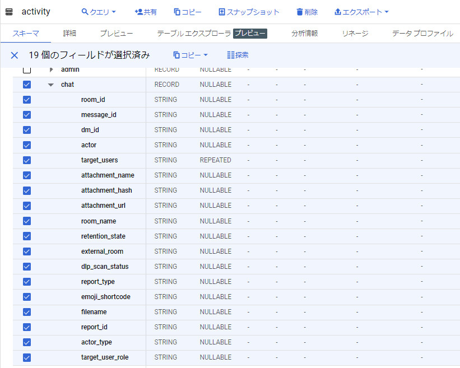Click the copy (コピー) icon in top toolbar
The width and height of the screenshot is (460, 368).
click(177, 12)
